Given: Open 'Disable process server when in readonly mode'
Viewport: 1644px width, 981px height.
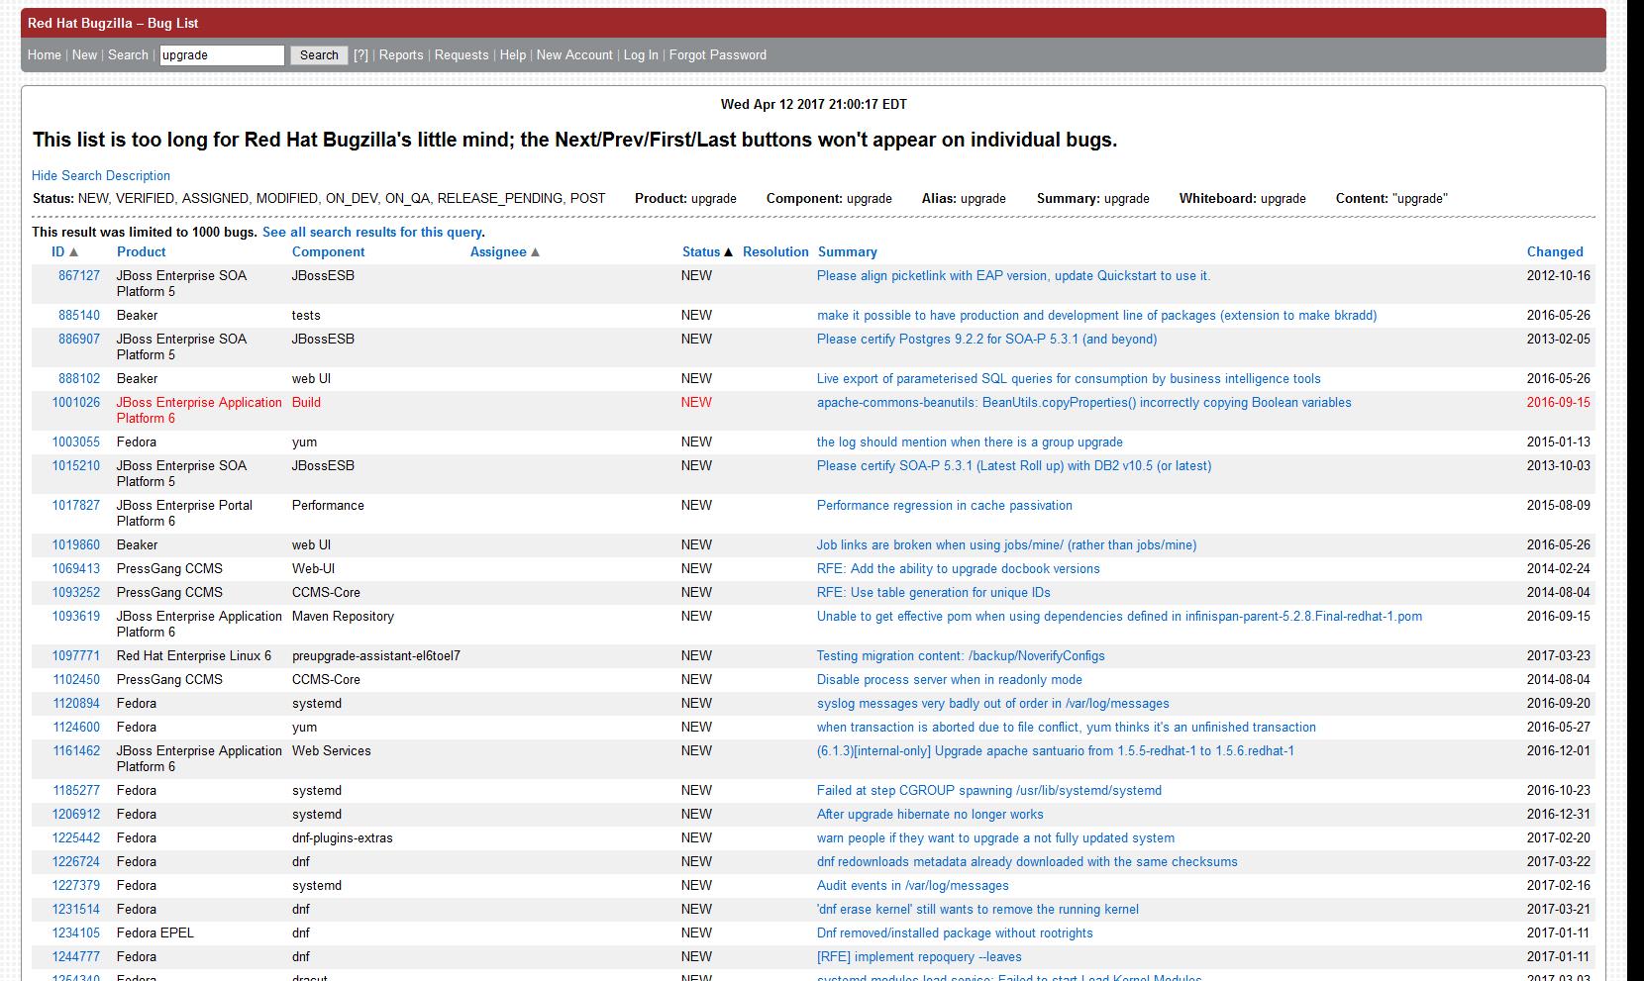Looking at the screenshot, I should click(950, 680).
